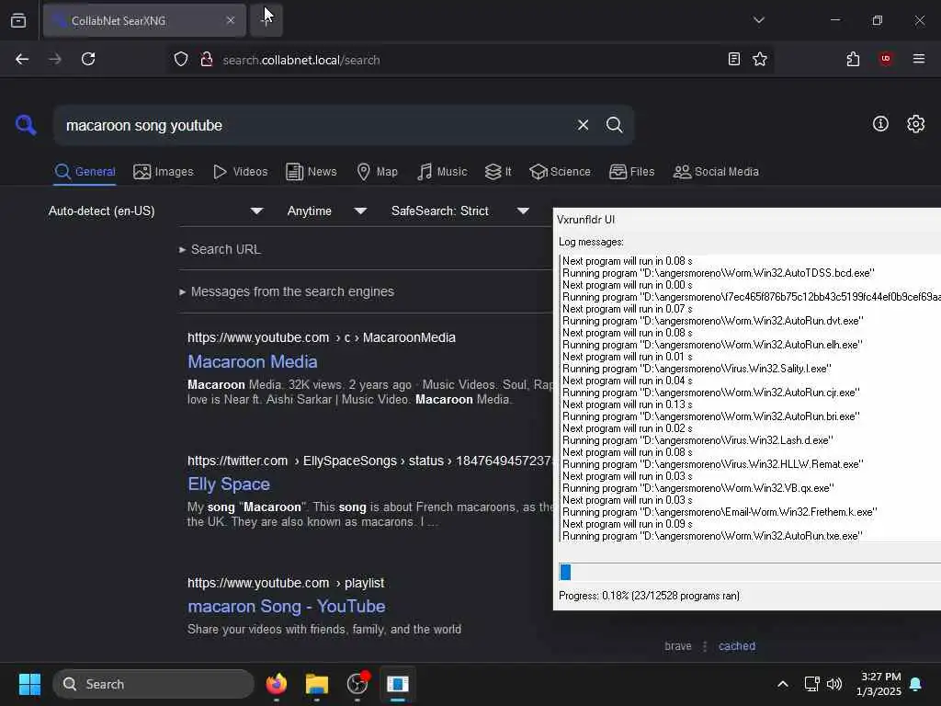
Task: Open the OBS Studio taskbar icon
Action: [x=357, y=684]
